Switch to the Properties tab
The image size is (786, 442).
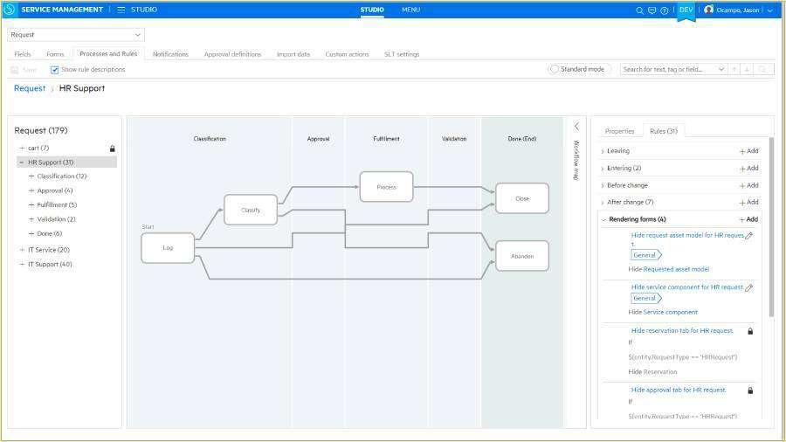click(619, 131)
